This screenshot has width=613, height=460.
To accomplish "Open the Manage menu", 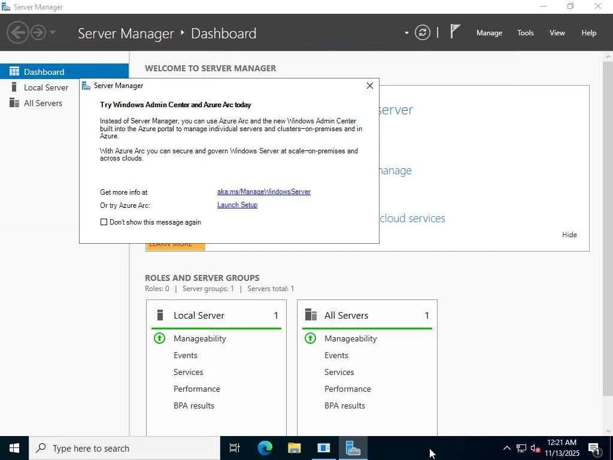I will click(x=489, y=33).
